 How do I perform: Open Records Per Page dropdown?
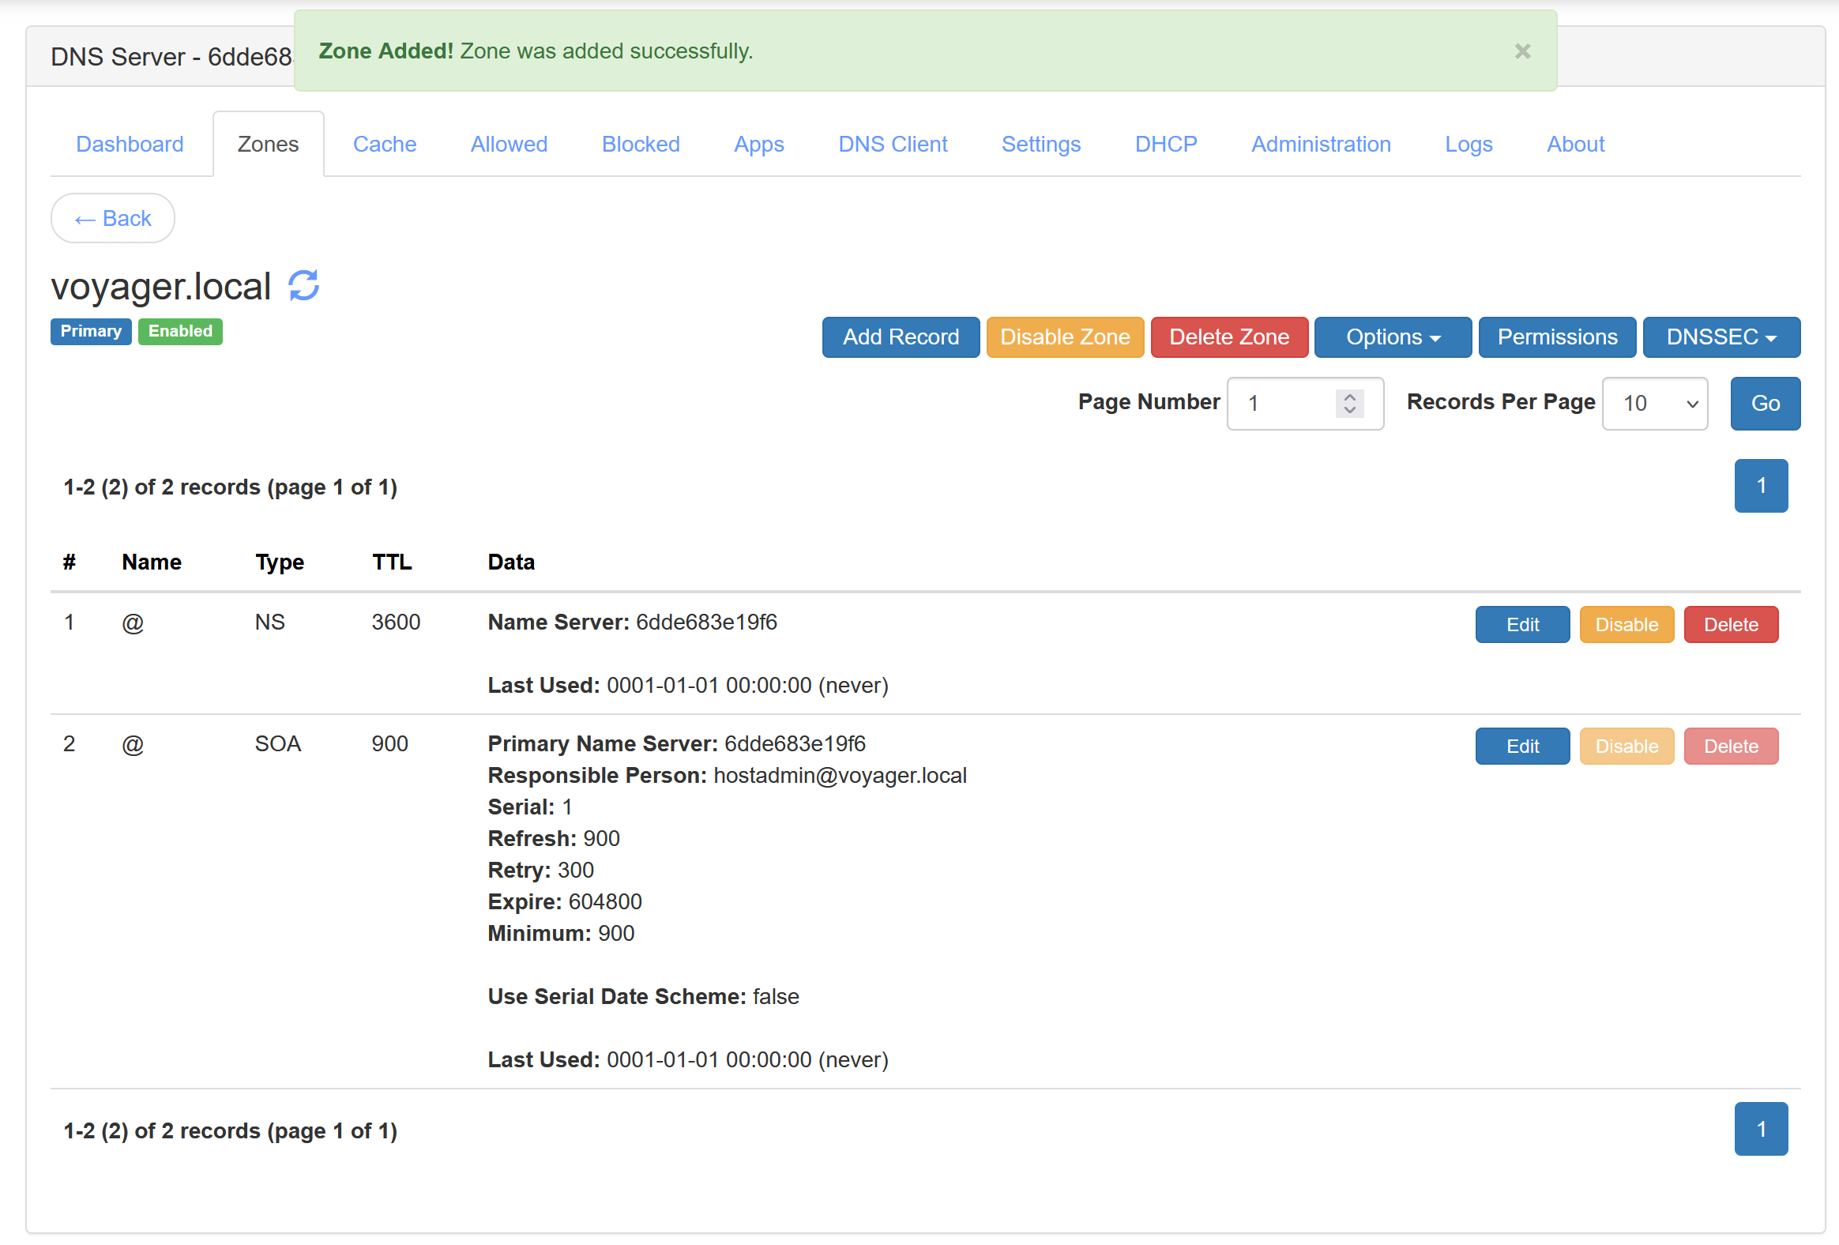(1655, 404)
